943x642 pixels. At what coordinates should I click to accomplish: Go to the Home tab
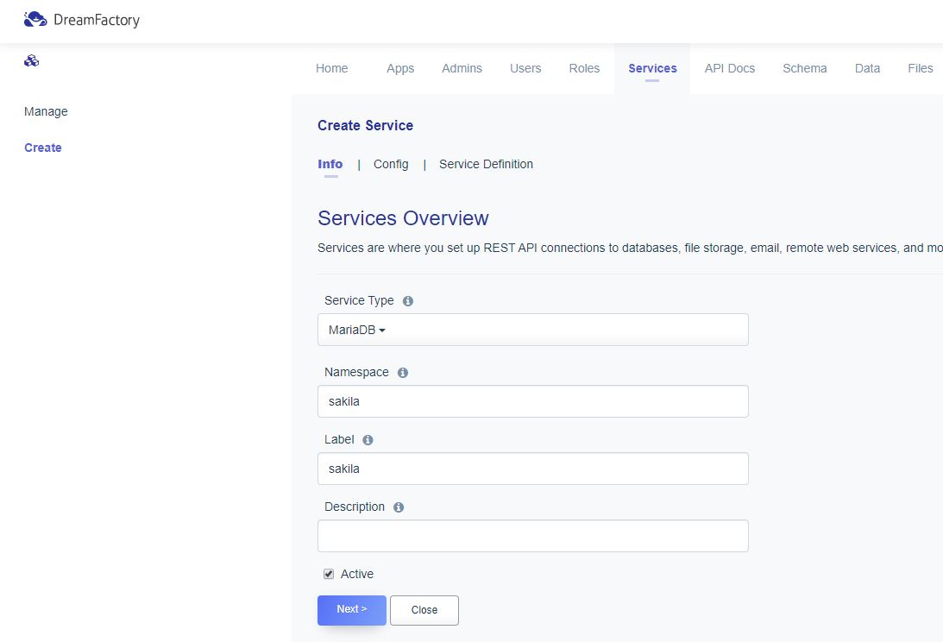click(332, 68)
